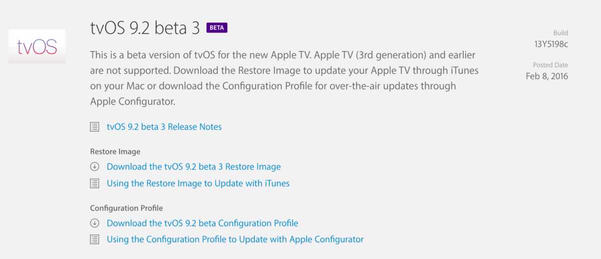Click the Posted Date label
The height and width of the screenshot is (259, 601).
(550, 65)
